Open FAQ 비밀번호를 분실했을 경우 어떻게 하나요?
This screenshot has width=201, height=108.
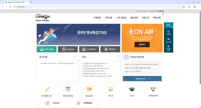click(x=96, y=69)
